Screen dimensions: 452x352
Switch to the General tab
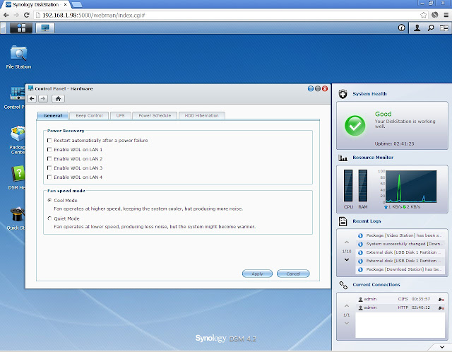click(x=53, y=115)
